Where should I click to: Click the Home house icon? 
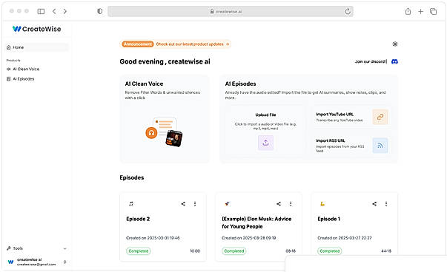tap(9, 47)
